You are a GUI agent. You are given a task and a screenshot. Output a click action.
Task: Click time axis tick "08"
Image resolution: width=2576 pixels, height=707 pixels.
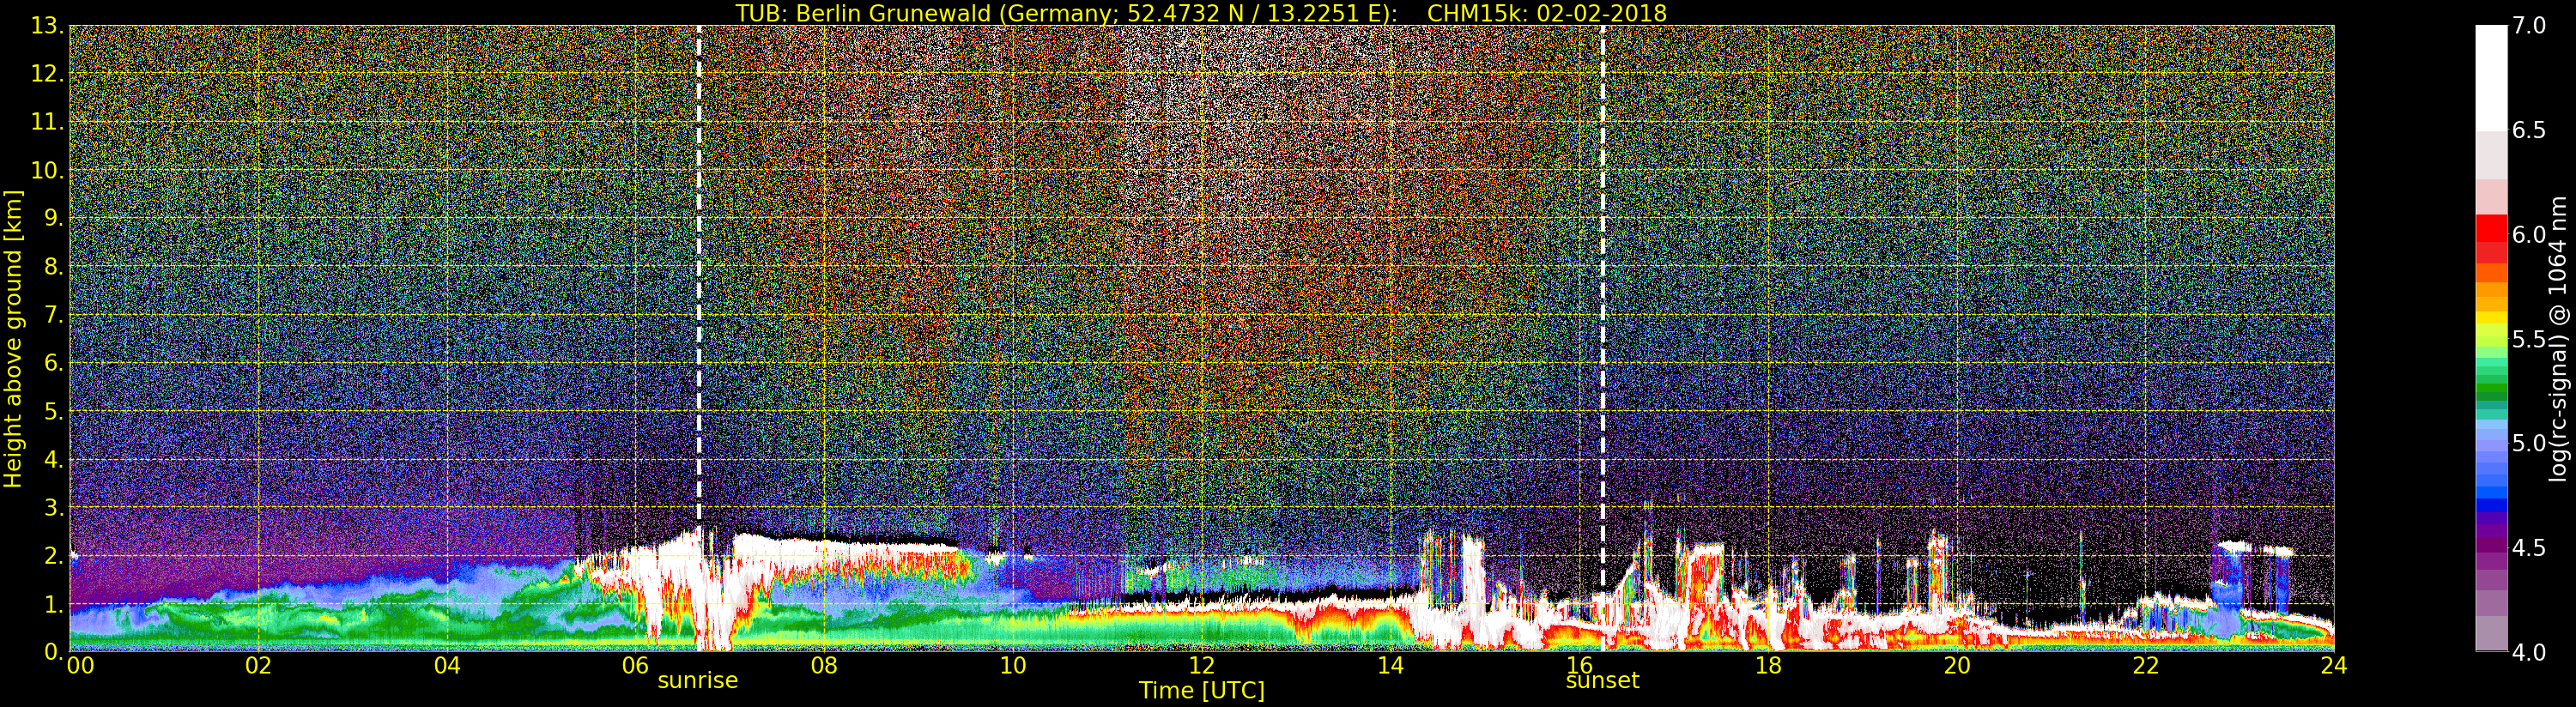pos(824,665)
